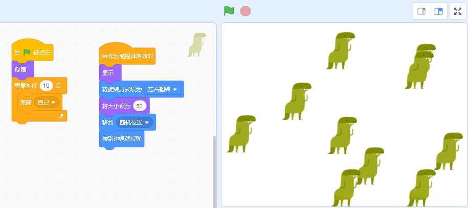This screenshot has height=208, width=468.
Task: Open the 自己 clone target dropdown
Action: (x=47, y=102)
